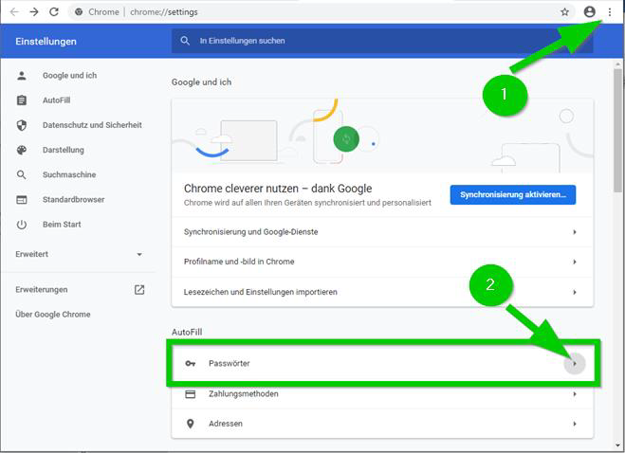Select Google und ich in sidebar
625x453 pixels.
pyautogui.click(x=69, y=75)
